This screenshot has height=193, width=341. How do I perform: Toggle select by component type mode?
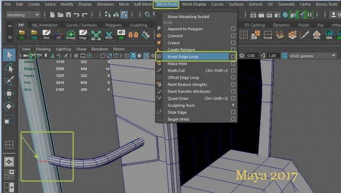pyautogui.click(x=124, y=14)
